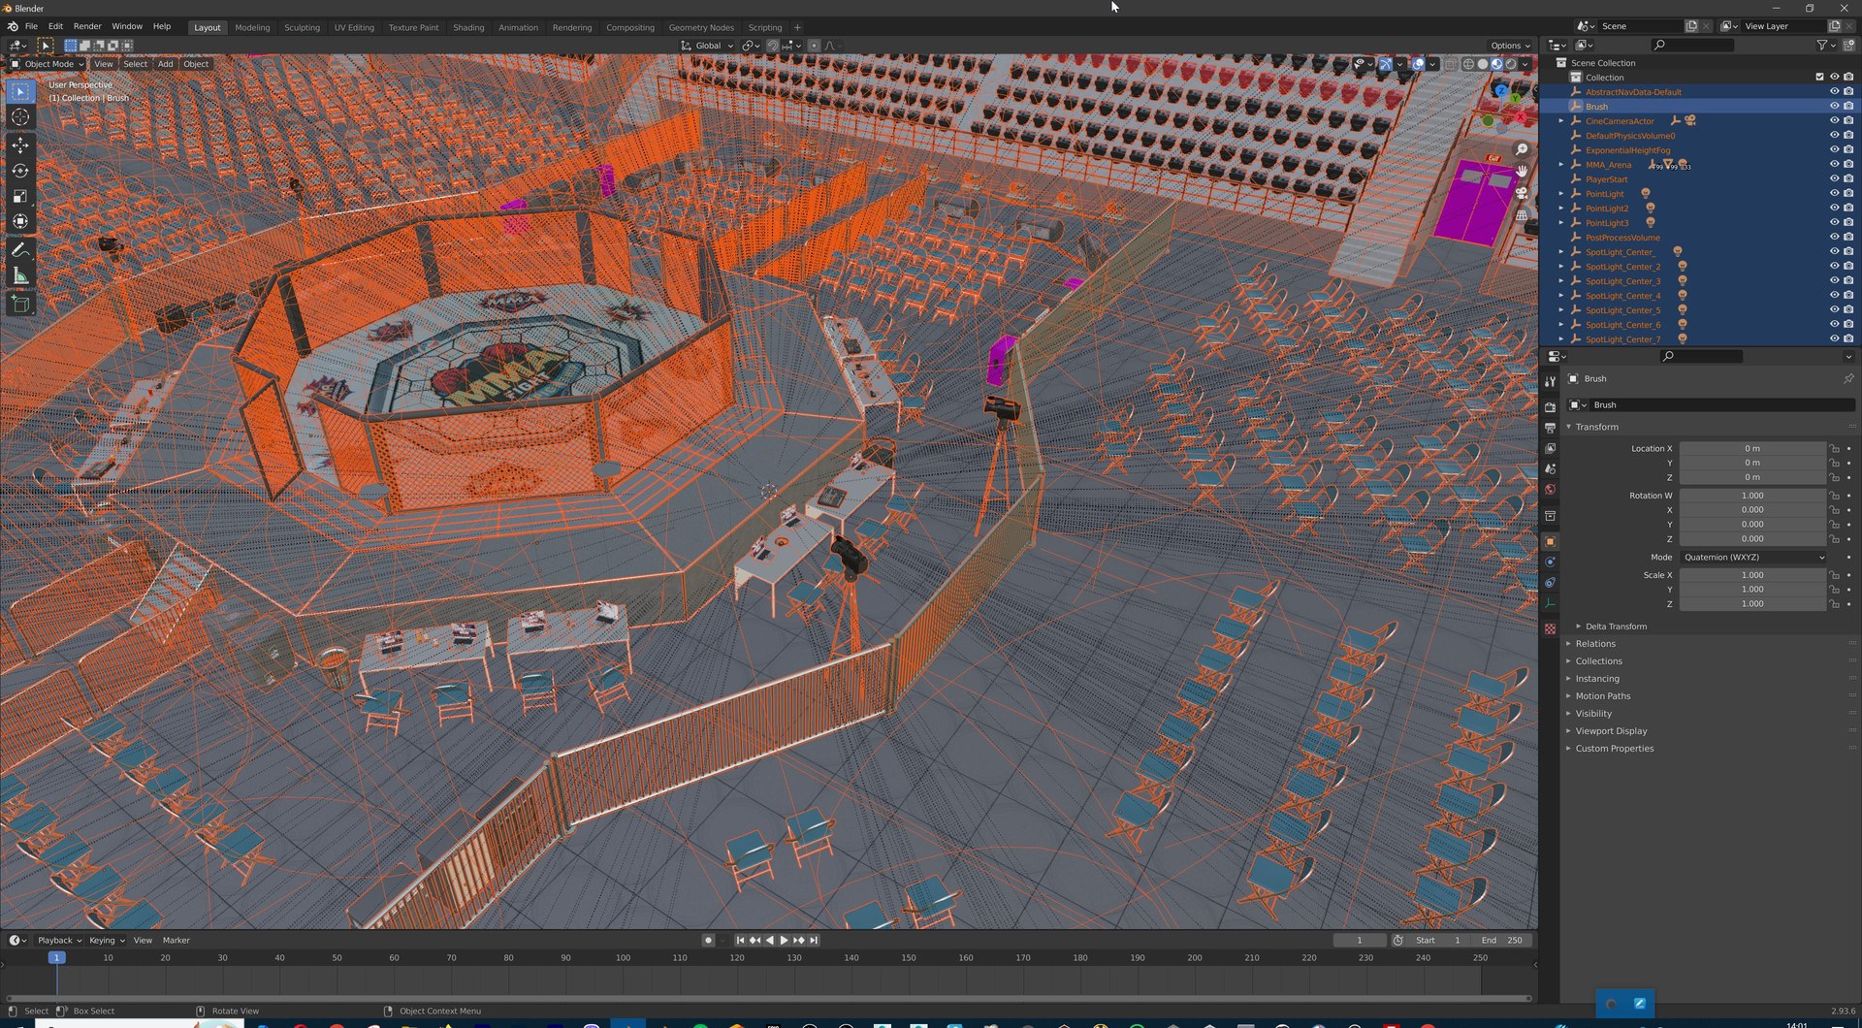This screenshot has height=1028, width=1862.
Task: Activate the Rotate tool
Action: click(x=20, y=171)
